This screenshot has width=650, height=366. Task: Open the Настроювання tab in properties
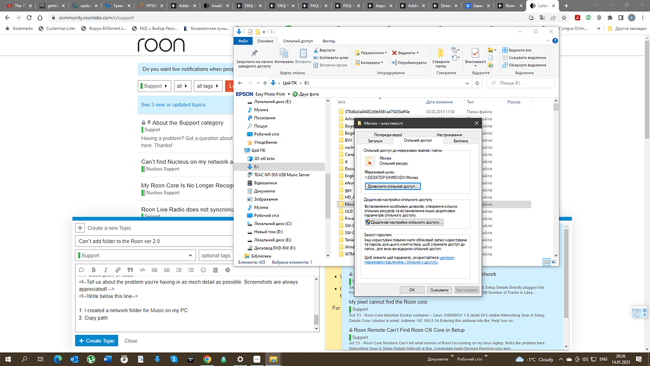click(449, 135)
